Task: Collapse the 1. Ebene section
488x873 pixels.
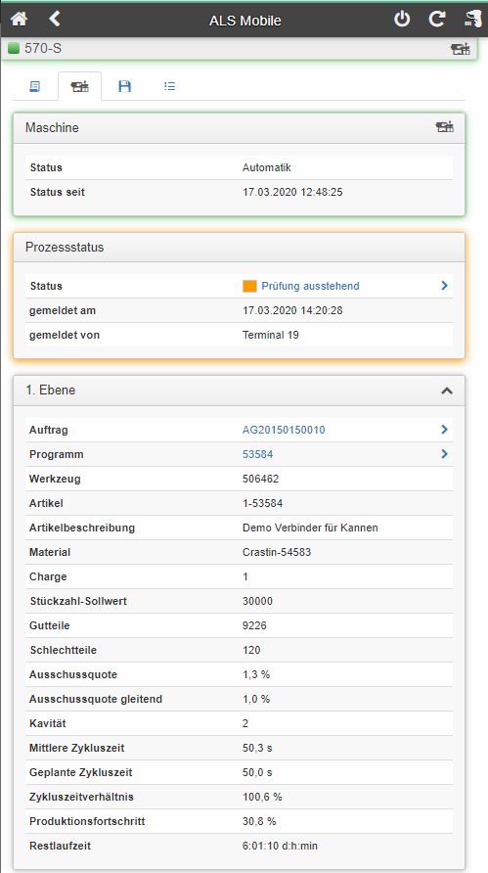Action: (446, 391)
